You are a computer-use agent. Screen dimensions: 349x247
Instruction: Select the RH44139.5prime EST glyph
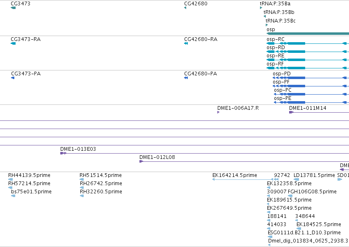point(11,179)
